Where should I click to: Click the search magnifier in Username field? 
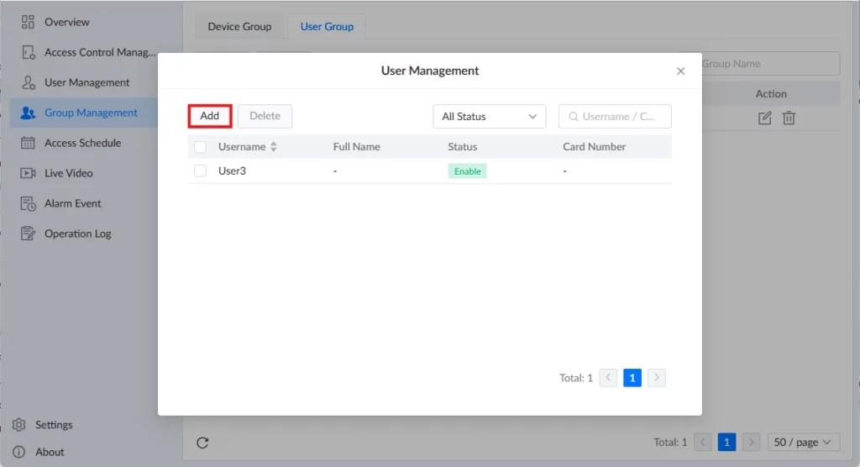[574, 117]
